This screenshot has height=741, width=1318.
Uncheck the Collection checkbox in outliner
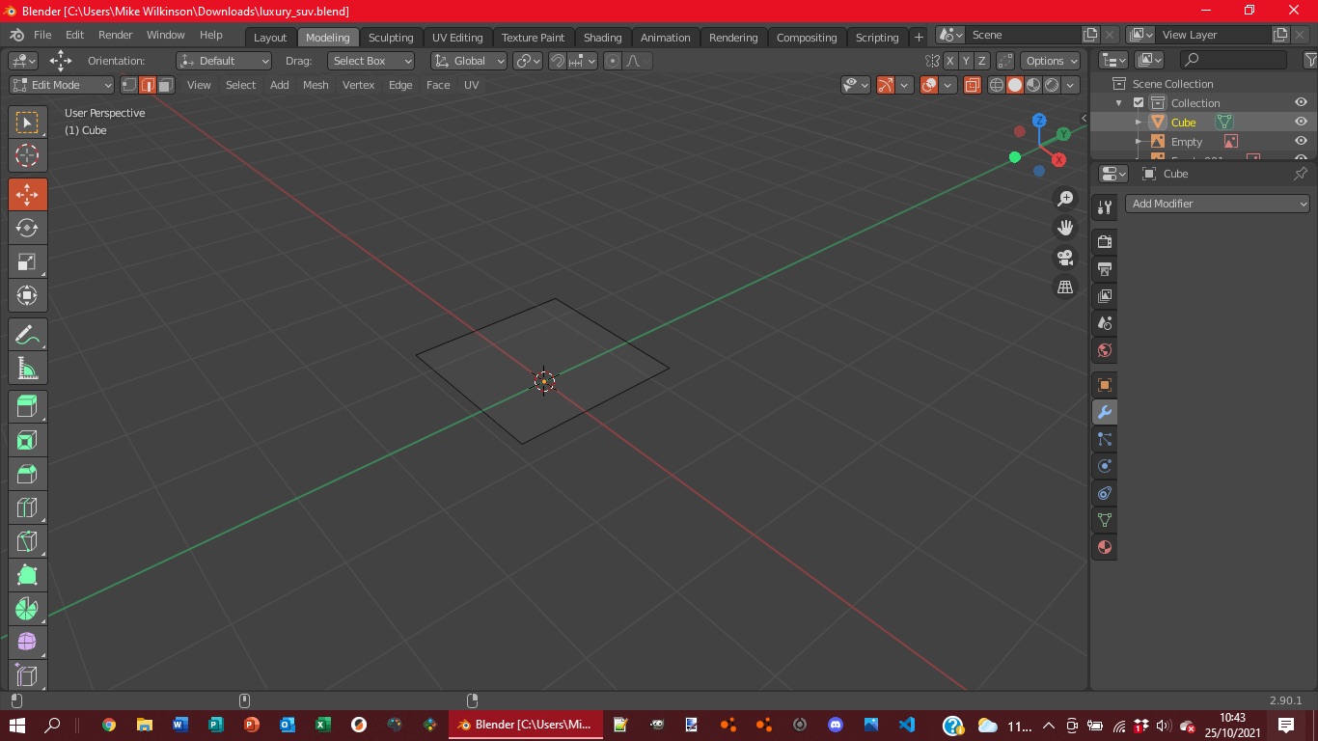(1139, 103)
